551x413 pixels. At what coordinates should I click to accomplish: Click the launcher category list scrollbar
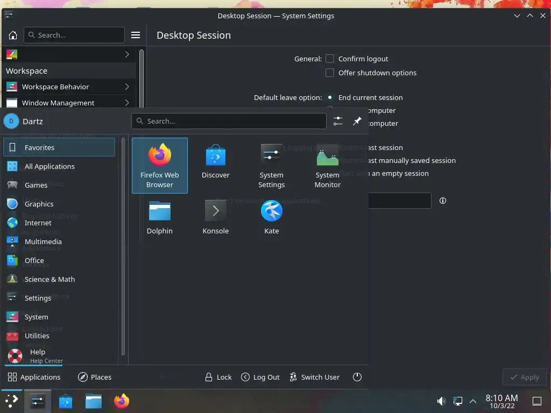click(x=123, y=246)
